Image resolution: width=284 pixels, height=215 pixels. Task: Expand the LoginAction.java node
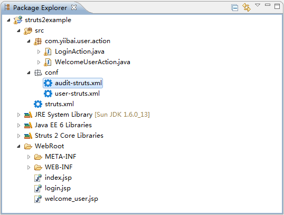coord(39,52)
